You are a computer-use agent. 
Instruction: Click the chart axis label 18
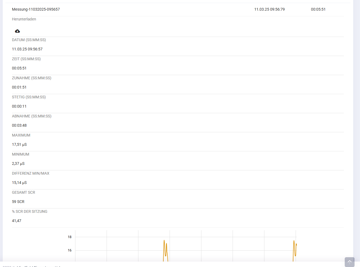[70, 237]
